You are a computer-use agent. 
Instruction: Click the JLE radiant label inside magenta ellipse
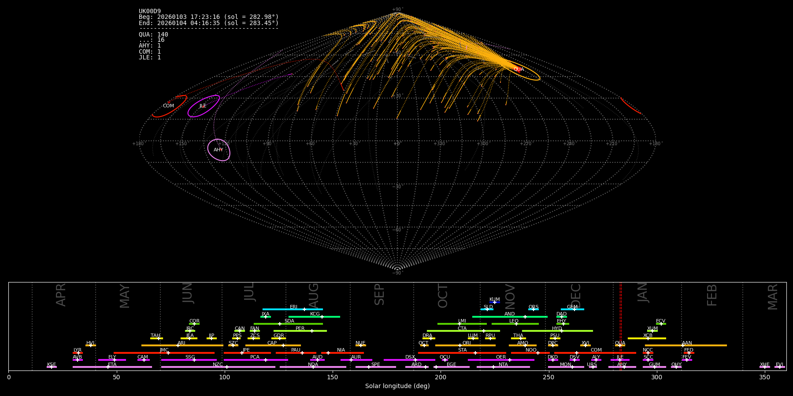pyautogui.click(x=203, y=106)
